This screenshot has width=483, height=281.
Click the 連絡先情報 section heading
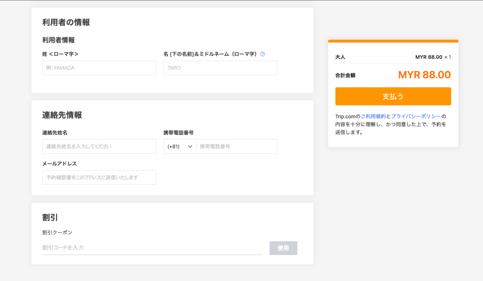pyautogui.click(x=62, y=115)
